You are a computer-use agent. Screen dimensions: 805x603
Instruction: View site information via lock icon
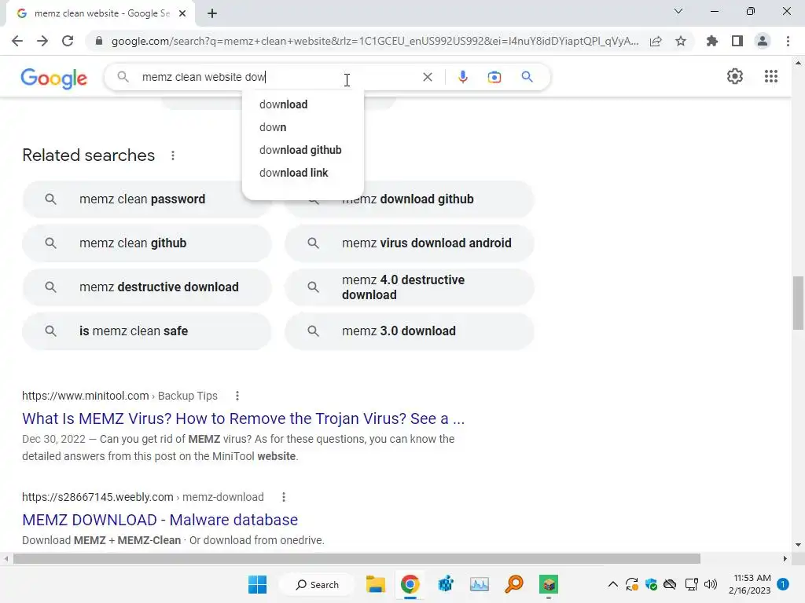click(x=99, y=41)
